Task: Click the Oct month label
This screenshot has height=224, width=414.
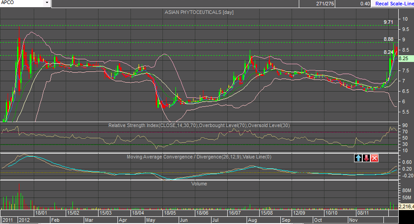Action: (318, 220)
